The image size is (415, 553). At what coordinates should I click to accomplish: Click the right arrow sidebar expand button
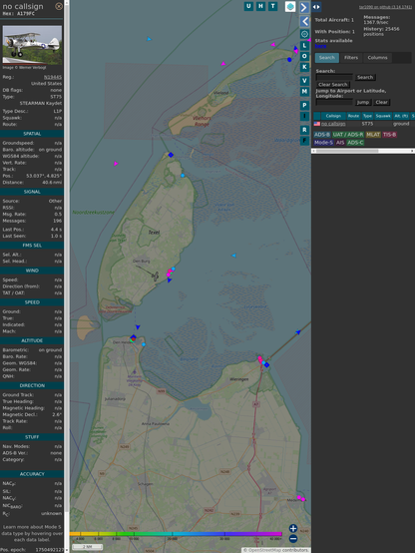point(304,7)
